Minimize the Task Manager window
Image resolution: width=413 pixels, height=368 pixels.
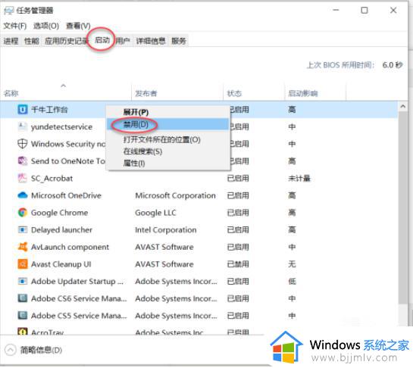pyautogui.click(x=336, y=11)
